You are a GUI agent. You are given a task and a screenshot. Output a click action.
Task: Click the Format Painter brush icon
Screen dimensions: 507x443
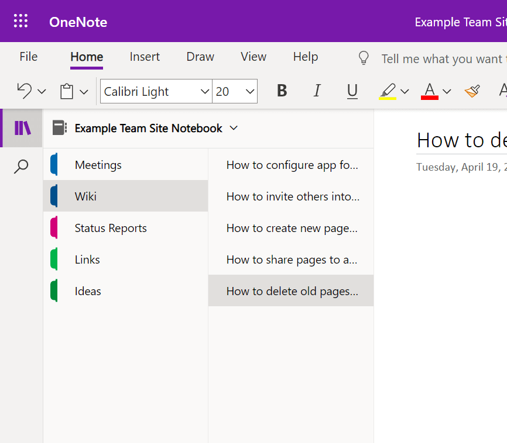tap(472, 91)
